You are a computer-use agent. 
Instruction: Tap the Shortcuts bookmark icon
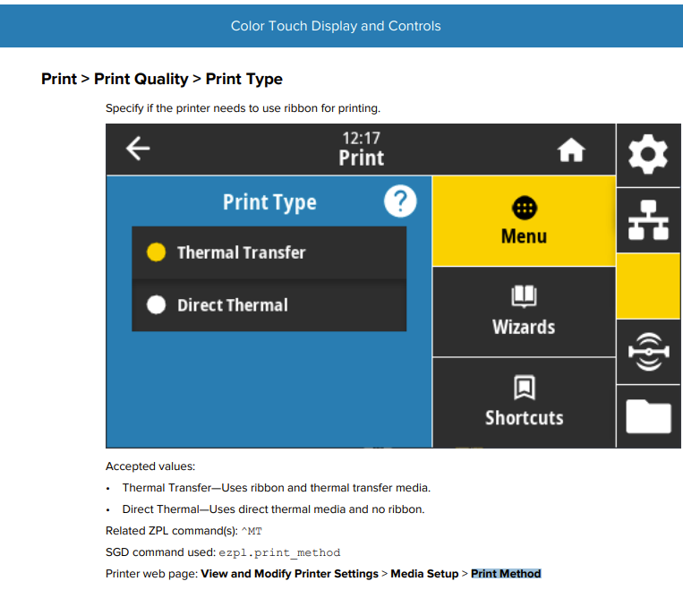coord(524,388)
